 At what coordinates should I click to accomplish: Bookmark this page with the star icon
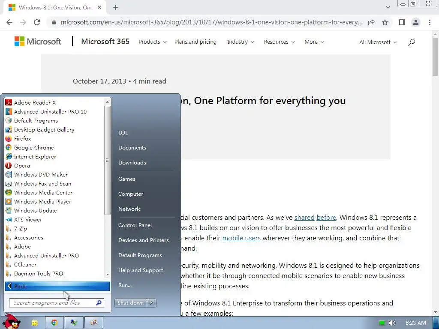tap(385, 22)
